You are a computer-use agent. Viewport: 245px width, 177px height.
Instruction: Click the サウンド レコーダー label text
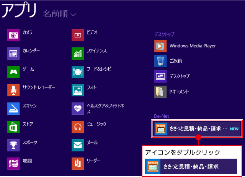pyautogui.click(x=39, y=88)
